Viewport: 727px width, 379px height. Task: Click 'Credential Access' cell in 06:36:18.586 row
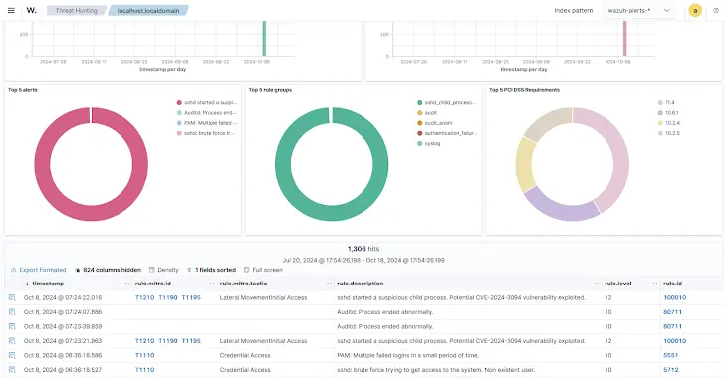click(x=245, y=355)
